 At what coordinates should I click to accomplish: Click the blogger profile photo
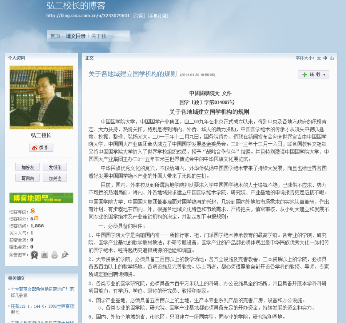(x=41, y=97)
